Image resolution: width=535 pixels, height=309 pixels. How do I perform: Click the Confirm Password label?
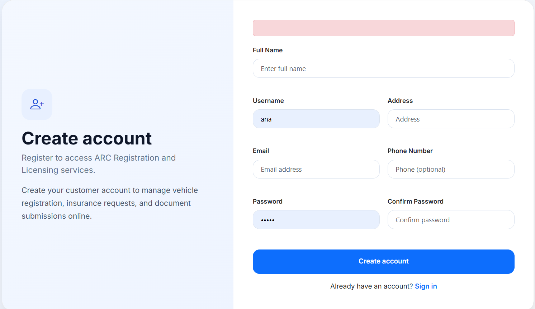point(416,201)
